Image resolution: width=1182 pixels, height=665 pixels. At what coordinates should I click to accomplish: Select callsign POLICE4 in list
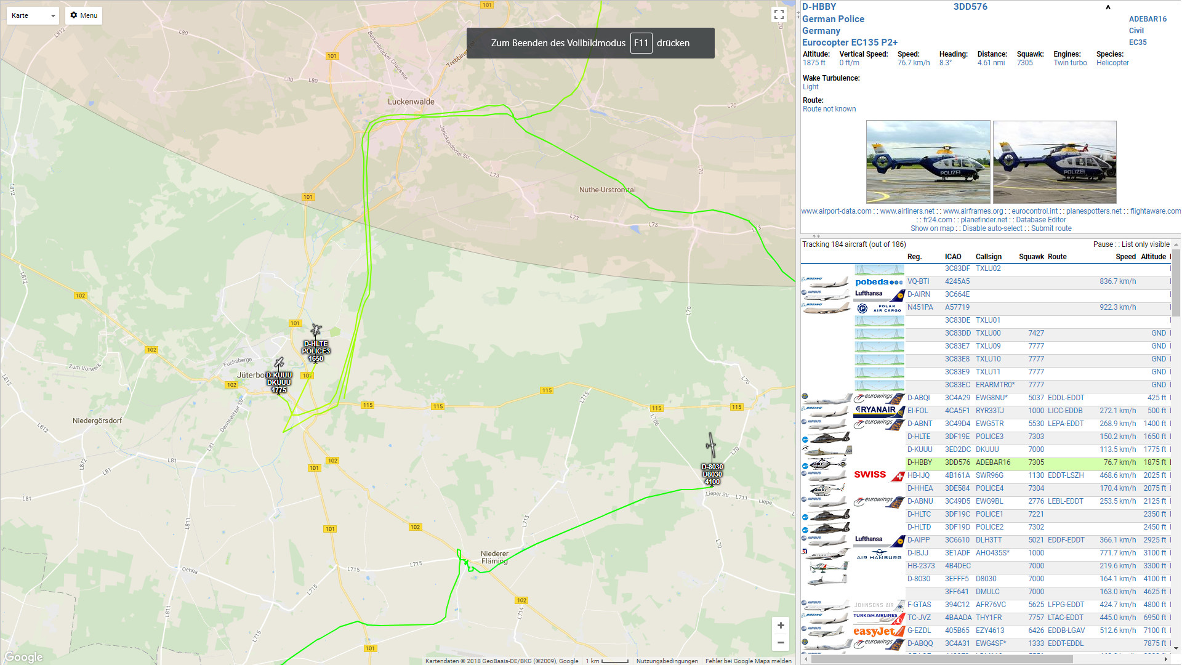(989, 488)
